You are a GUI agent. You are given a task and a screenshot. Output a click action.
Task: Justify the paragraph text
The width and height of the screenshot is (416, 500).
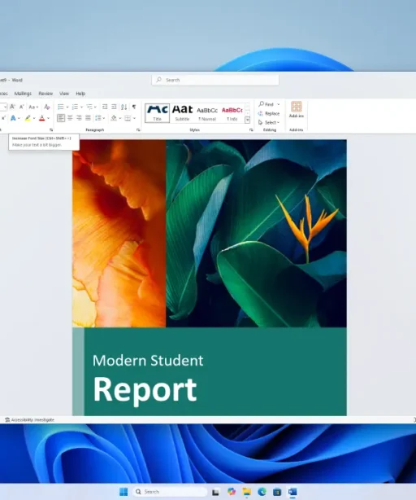tap(88, 118)
